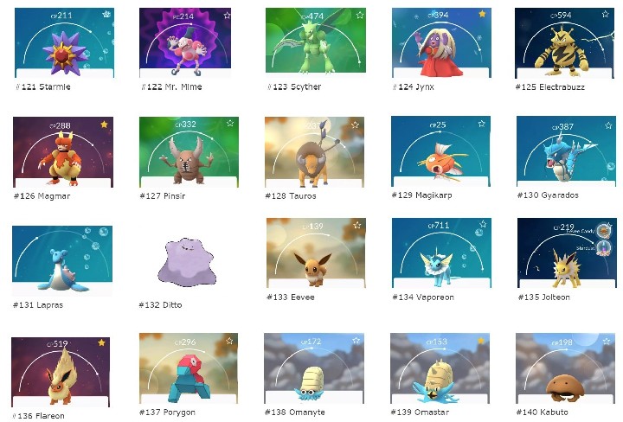
Task: Open the Magikarp card image
Action: pyautogui.click(x=440, y=151)
